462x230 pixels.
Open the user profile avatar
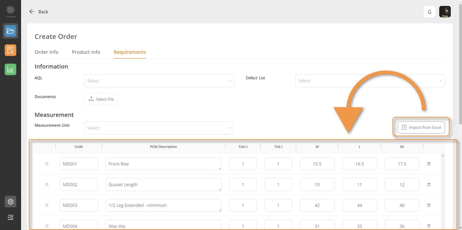pyautogui.click(x=445, y=11)
